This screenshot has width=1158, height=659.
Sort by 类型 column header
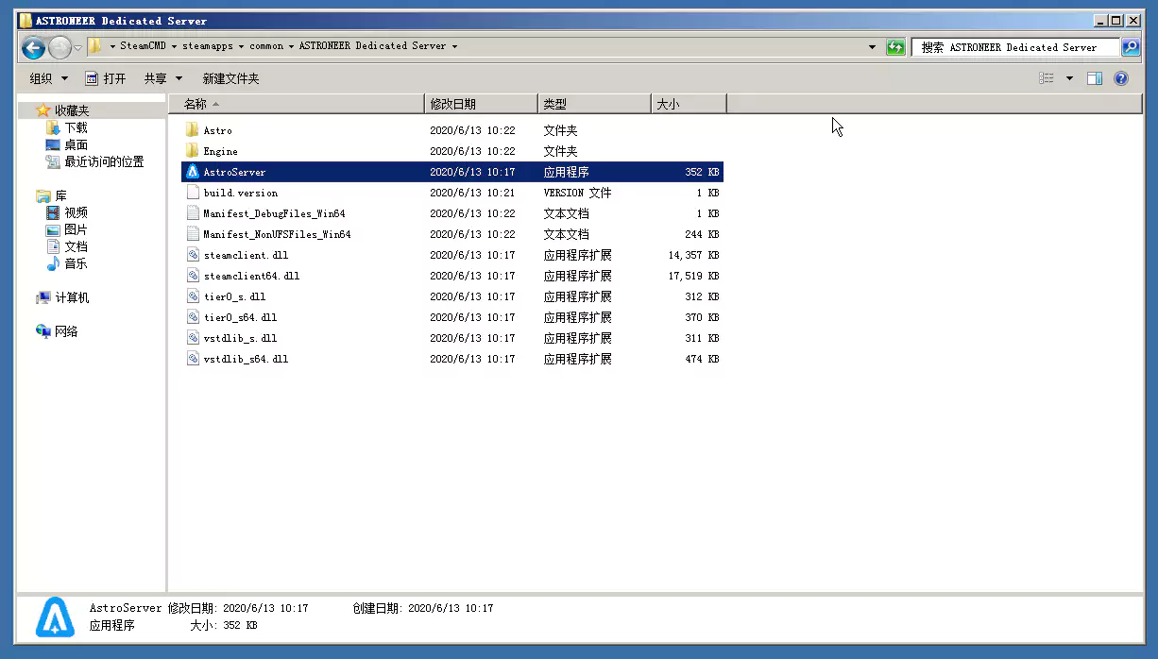tap(594, 104)
